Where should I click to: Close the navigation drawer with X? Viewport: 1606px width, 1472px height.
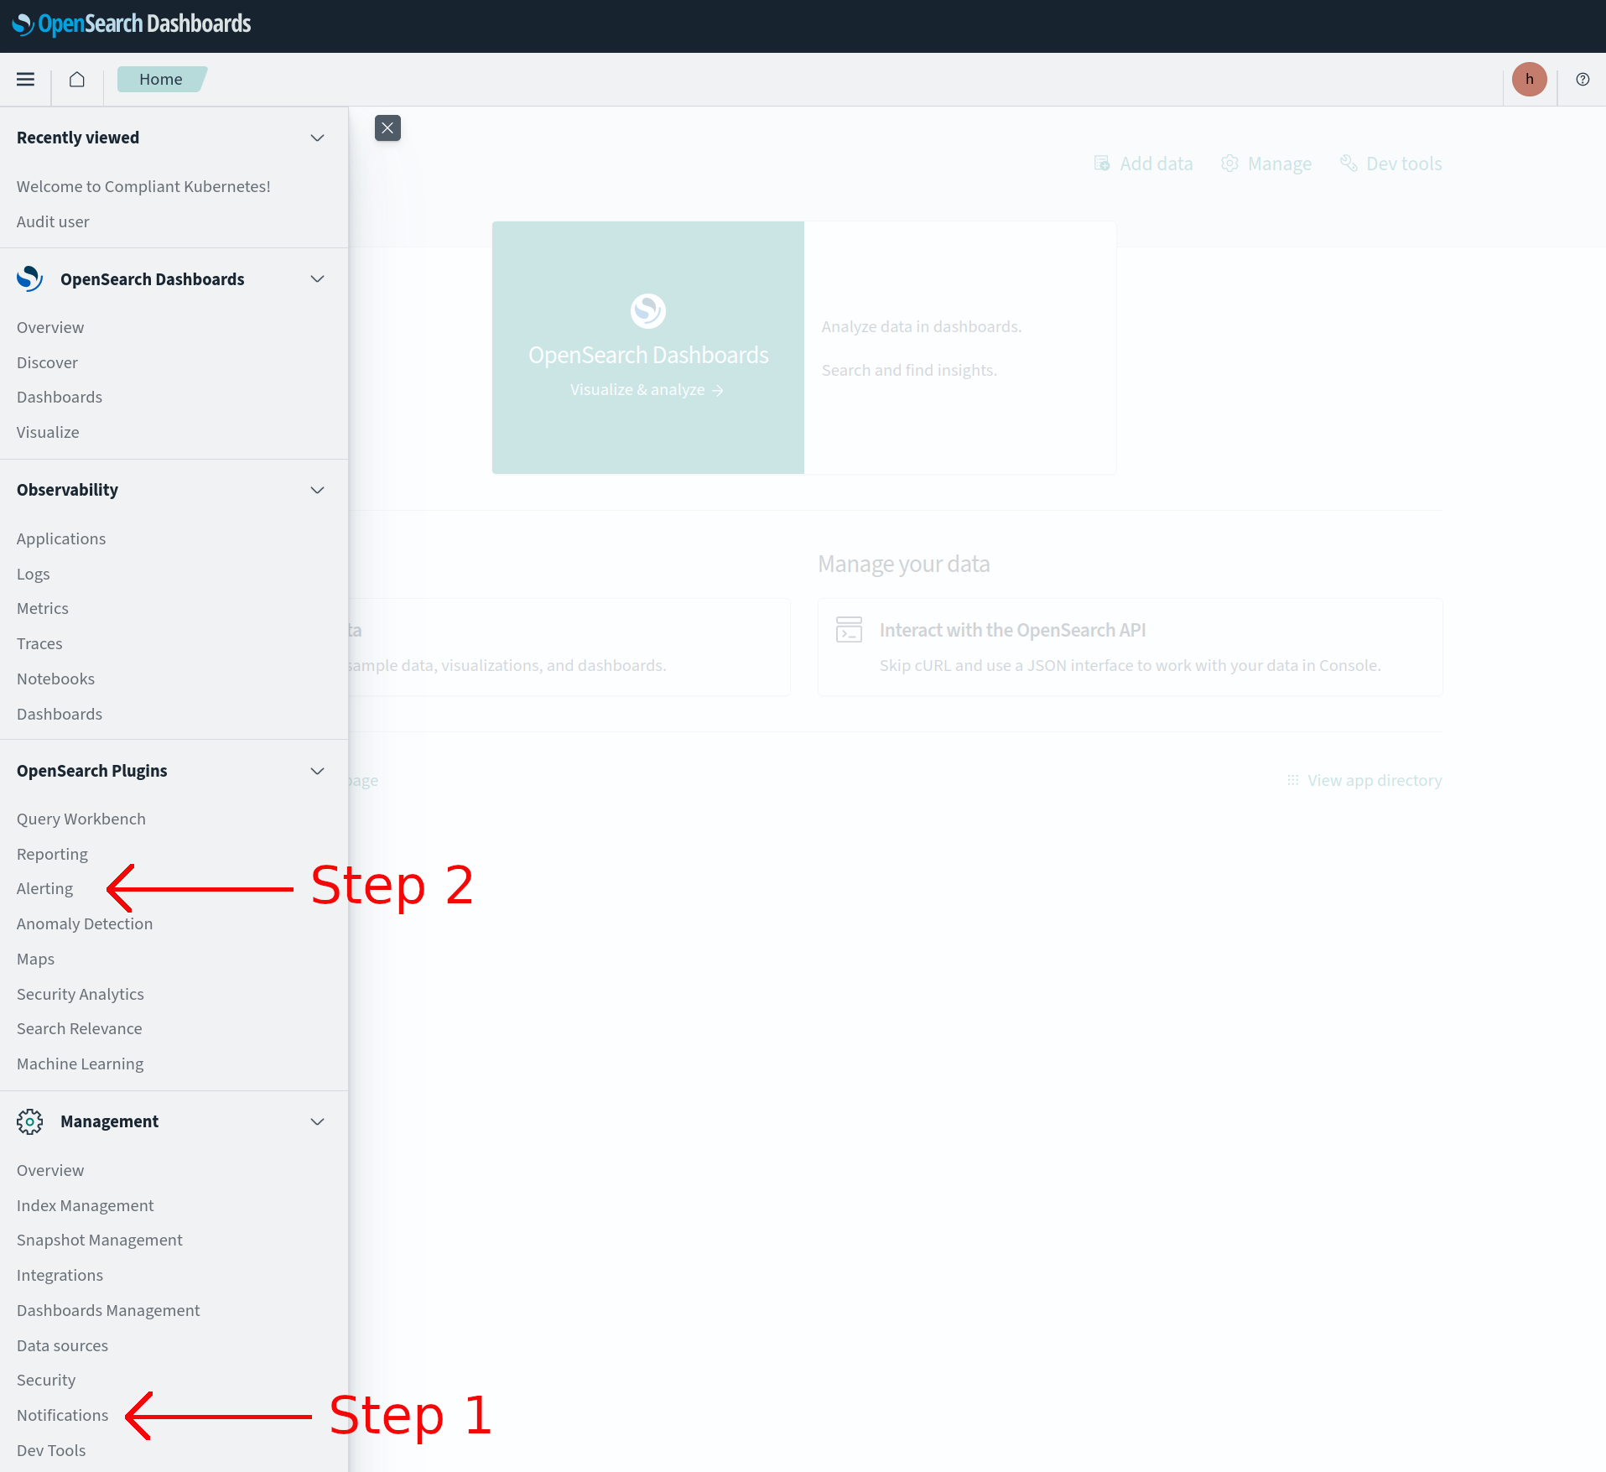[387, 127]
